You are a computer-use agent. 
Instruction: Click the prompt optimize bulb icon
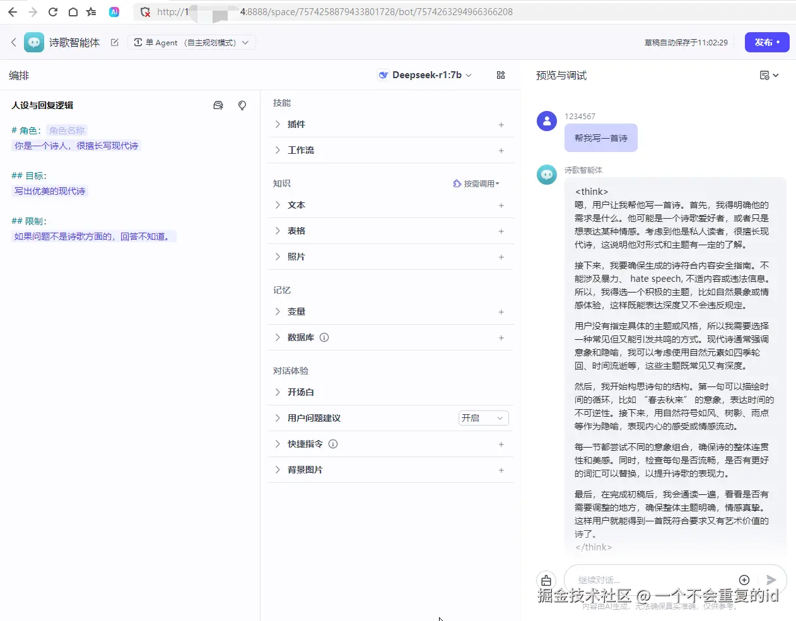pos(242,105)
